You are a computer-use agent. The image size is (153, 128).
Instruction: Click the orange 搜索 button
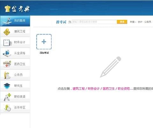point(122,22)
